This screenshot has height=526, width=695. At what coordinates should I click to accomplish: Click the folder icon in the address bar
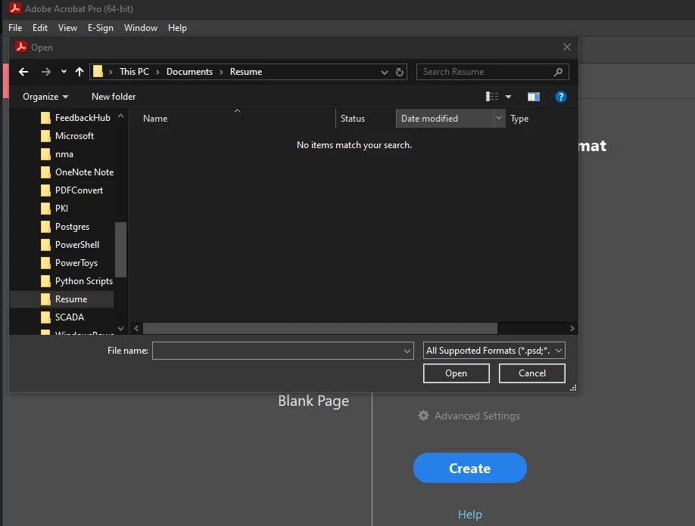click(x=98, y=71)
